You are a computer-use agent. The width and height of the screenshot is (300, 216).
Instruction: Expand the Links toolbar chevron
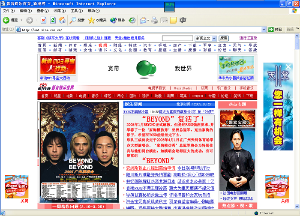click(x=297, y=29)
